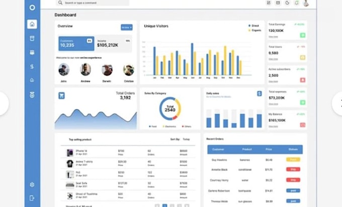Click red status badge for Annette Black
This screenshot has width=342, height=207.
pos(293,169)
